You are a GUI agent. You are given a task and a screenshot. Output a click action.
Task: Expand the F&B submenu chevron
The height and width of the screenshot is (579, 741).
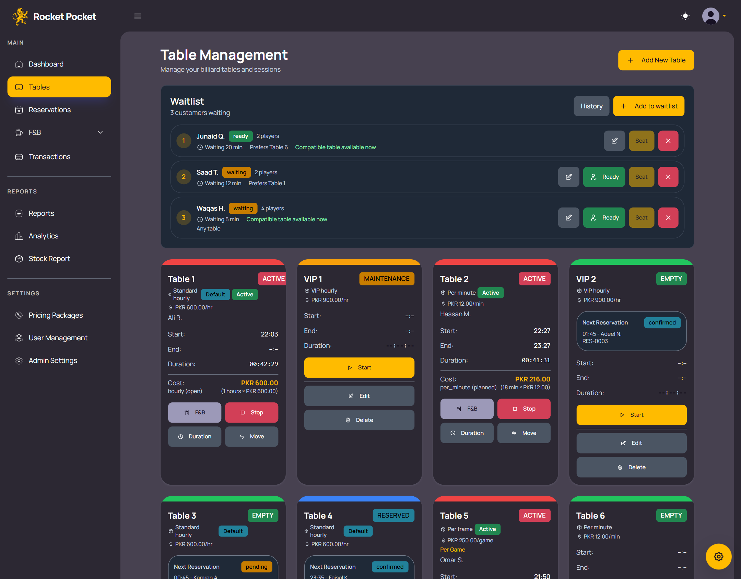[x=100, y=132]
